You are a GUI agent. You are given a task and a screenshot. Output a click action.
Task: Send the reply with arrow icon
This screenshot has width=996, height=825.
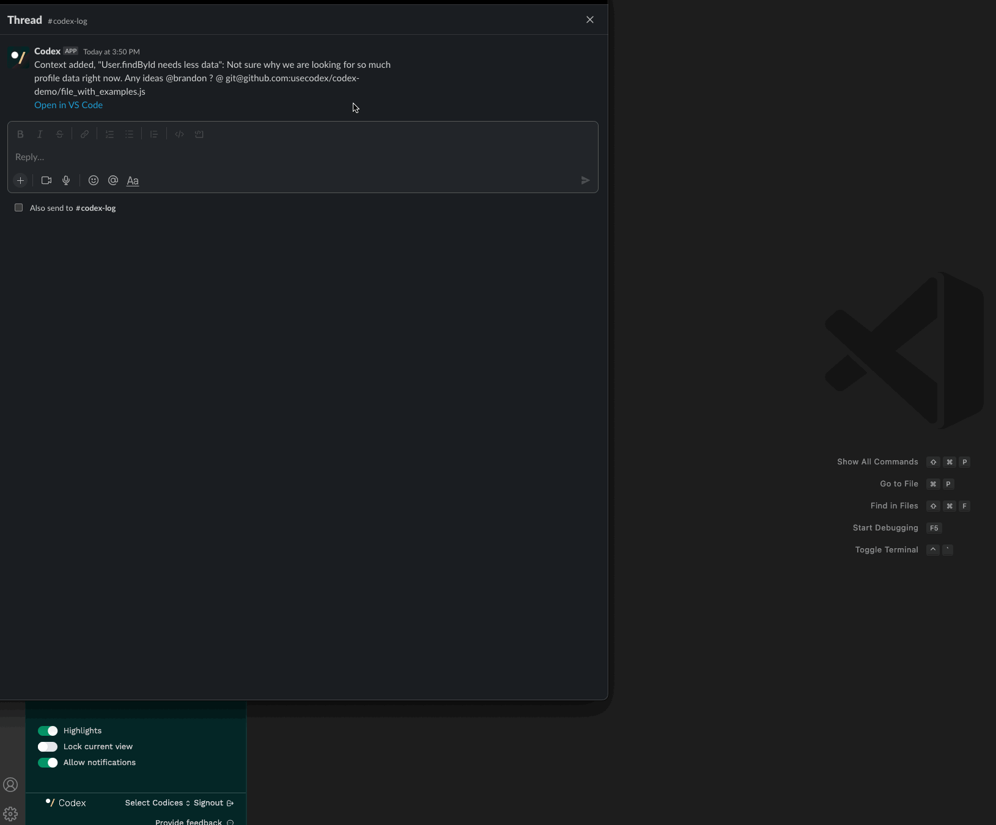coord(585,180)
